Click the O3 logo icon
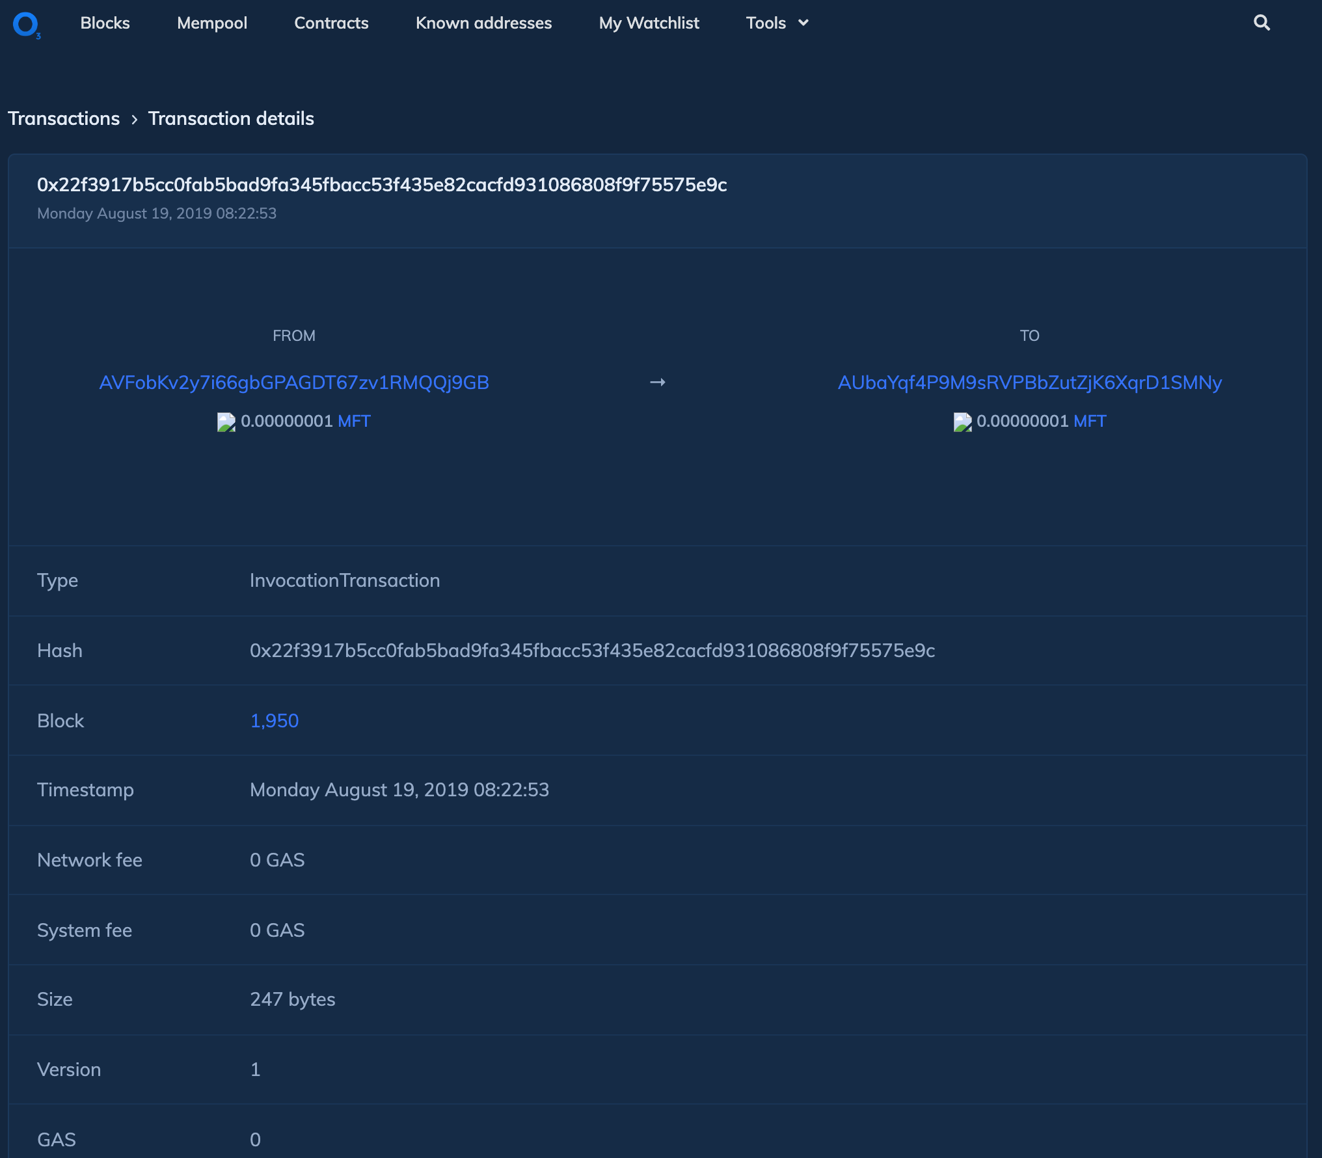 [26, 25]
